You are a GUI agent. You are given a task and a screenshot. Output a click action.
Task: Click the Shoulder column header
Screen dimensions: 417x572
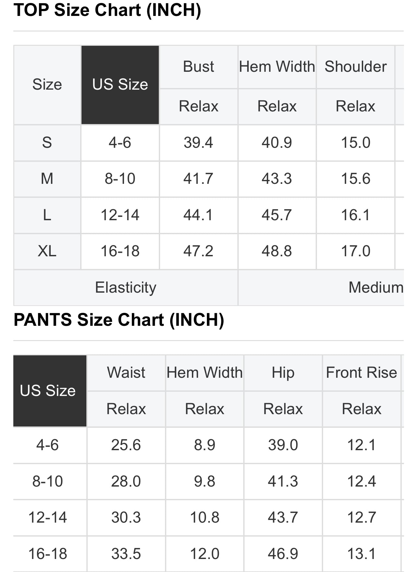[356, 67]
